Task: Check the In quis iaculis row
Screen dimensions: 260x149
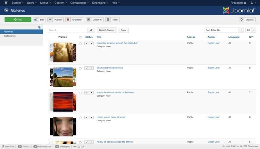Action: (81, 93)
